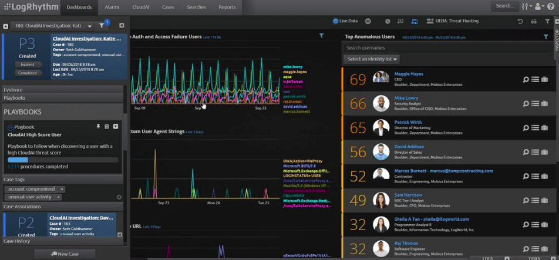Toggle the Live Data indicator
Image resolution: width=559 pixels, height=260 pixels.
(345, 21)
